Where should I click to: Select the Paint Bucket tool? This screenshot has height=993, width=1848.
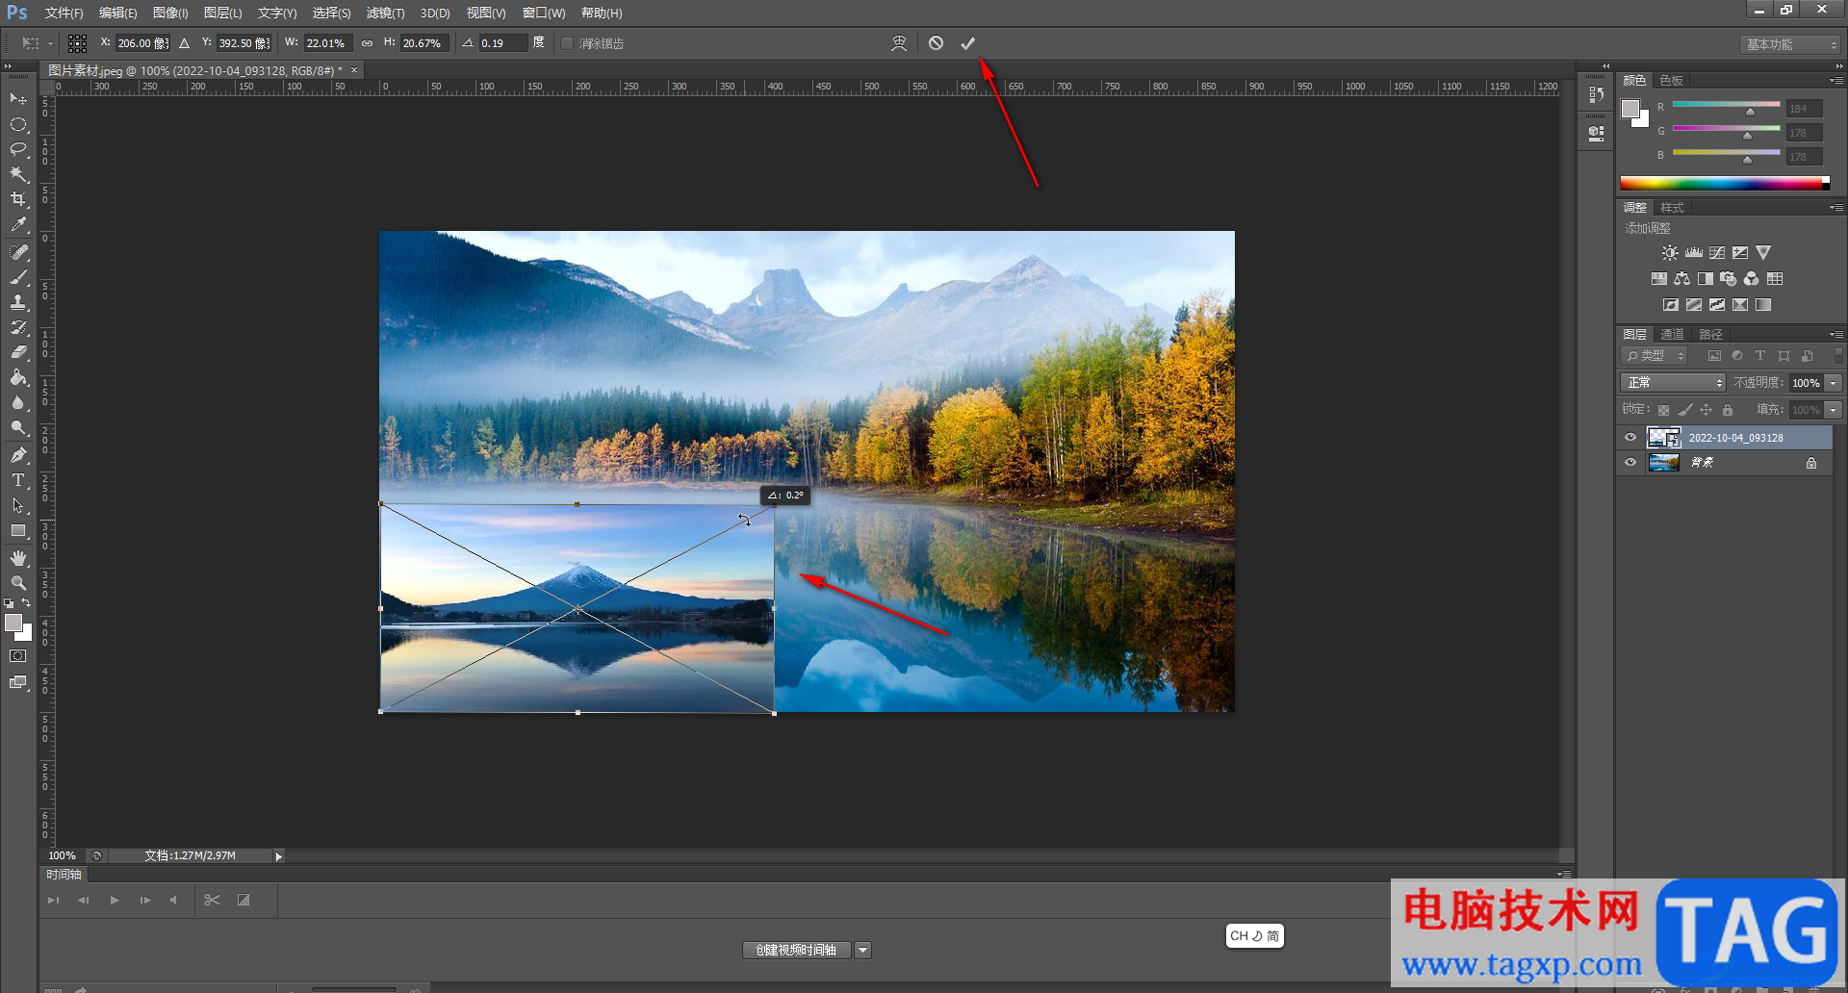click(x=18, y=377)
